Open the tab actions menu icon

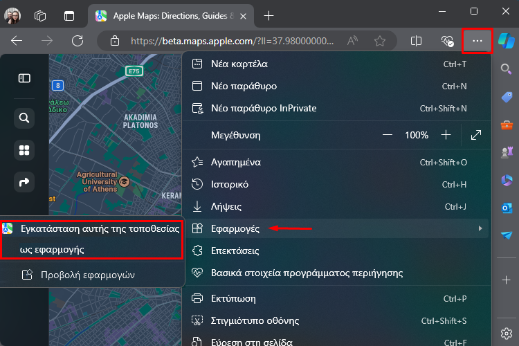[69, 15]
